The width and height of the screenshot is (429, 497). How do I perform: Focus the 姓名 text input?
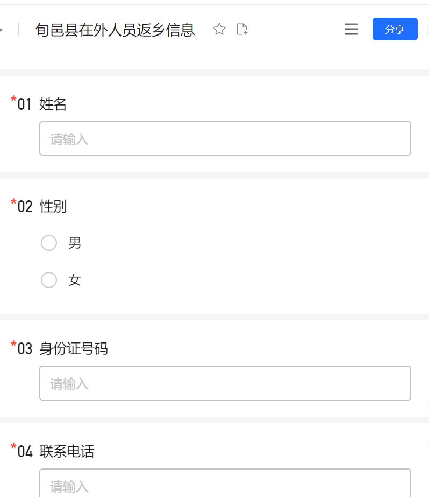pos(225,139)
